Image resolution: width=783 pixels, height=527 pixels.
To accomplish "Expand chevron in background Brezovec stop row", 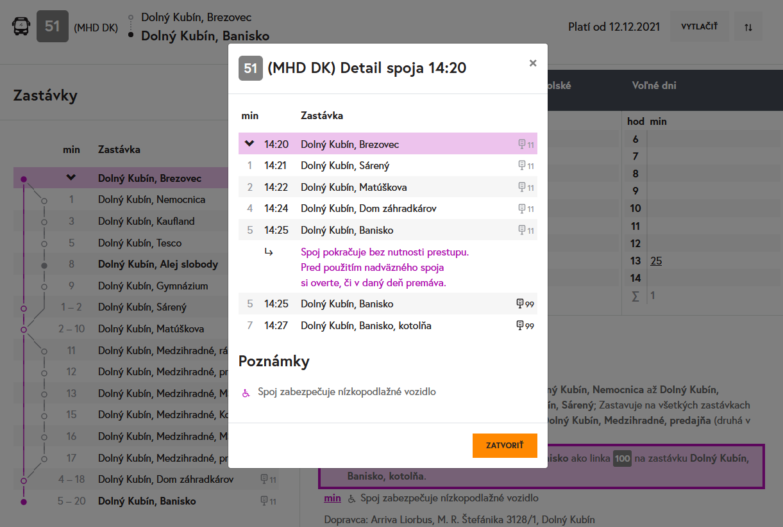I will pos(71,178).
